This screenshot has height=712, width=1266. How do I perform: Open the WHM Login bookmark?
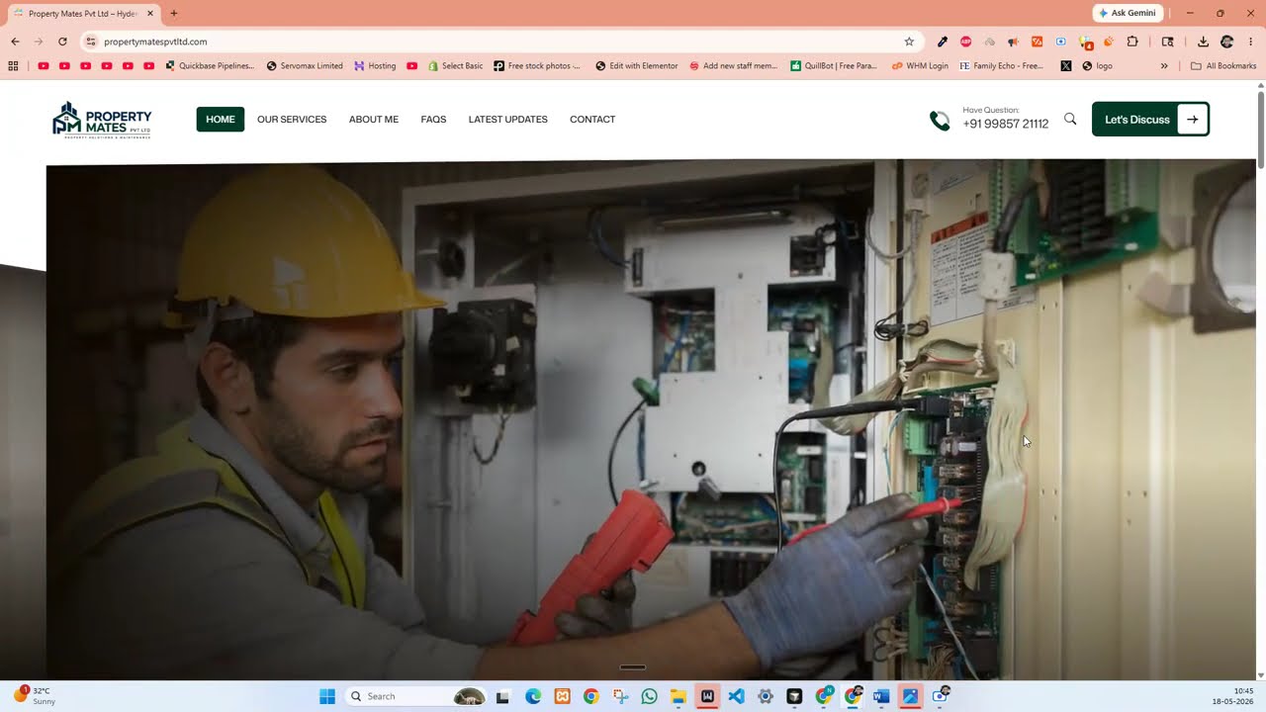coord(920,66)
